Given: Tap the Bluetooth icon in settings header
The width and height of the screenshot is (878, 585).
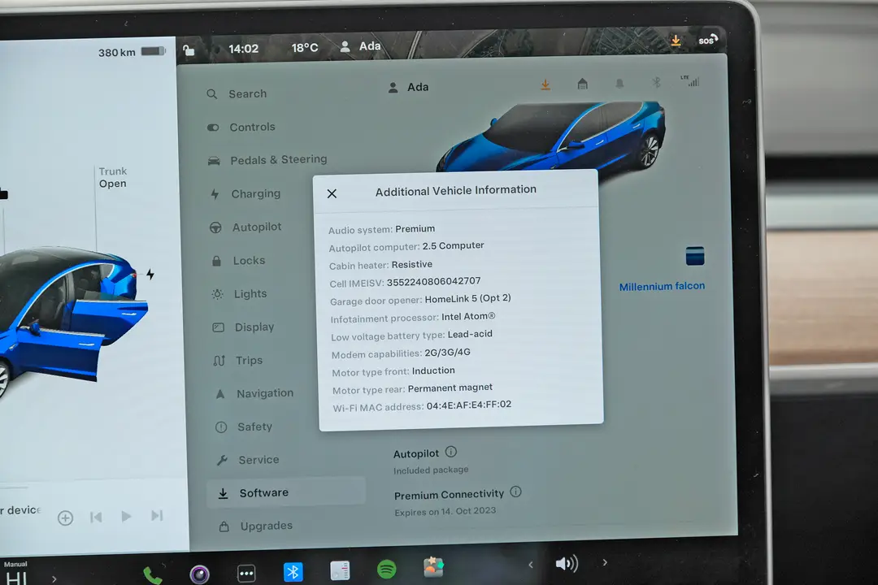Looking at the screenshot, I should (x=656, y=83).
